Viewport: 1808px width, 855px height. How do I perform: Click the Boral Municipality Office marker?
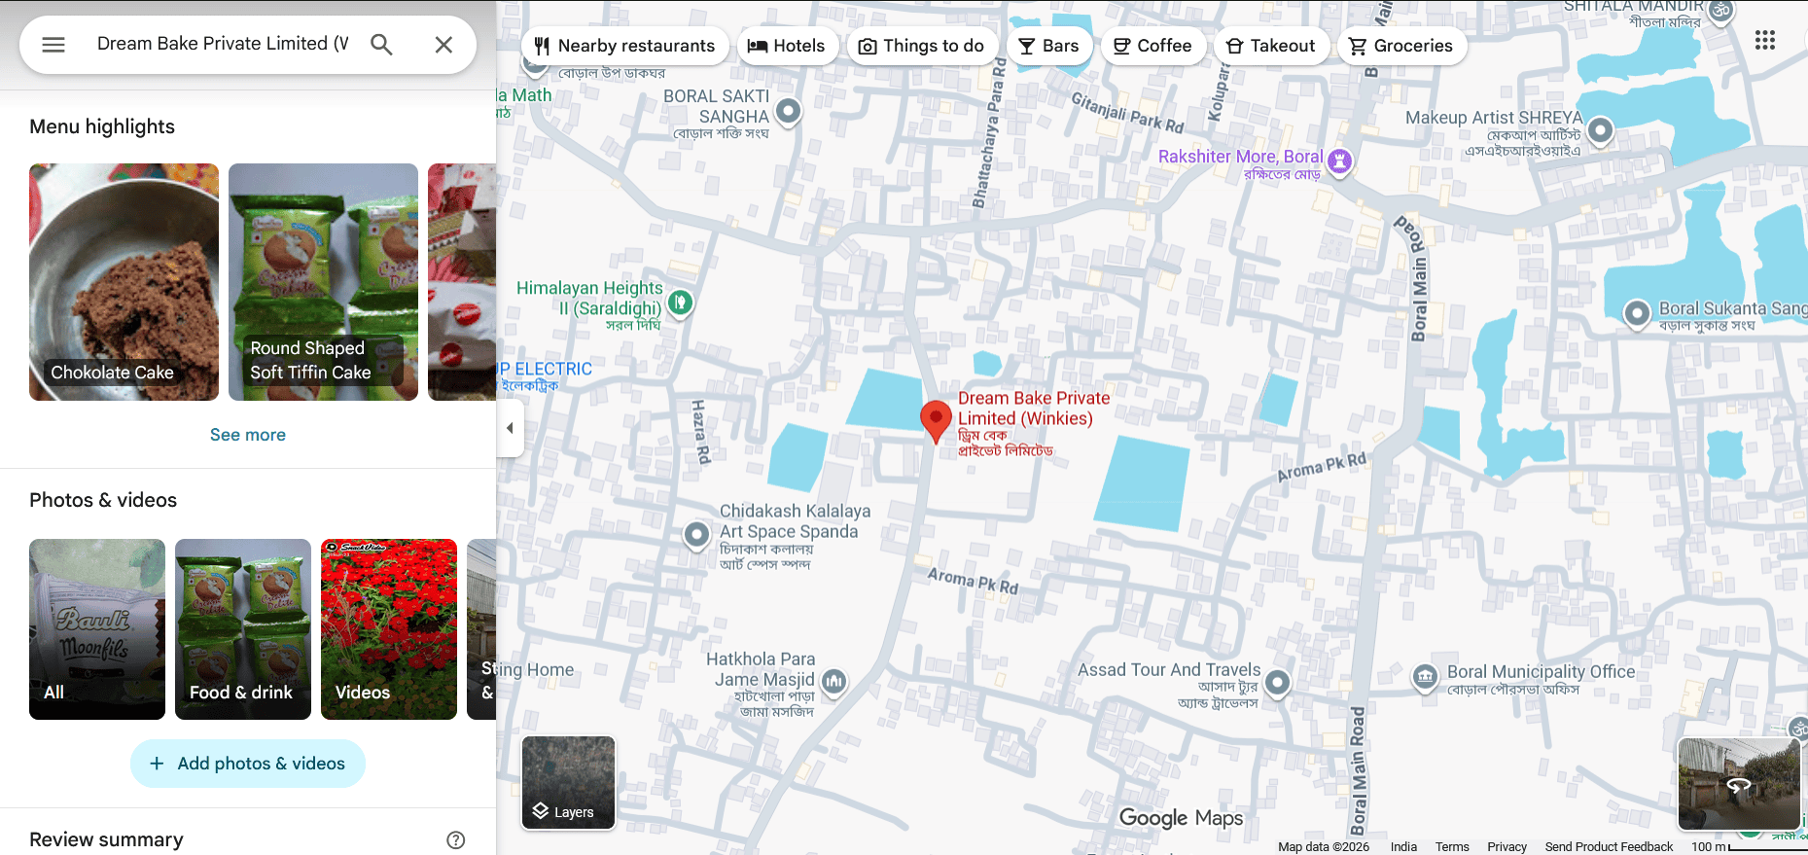[x=1426, y=676]
